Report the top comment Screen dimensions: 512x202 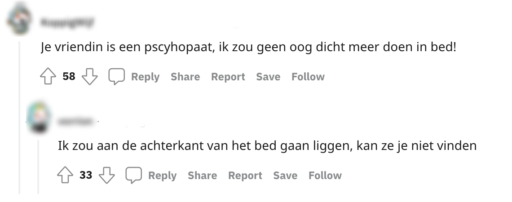[x=228, y=77]
